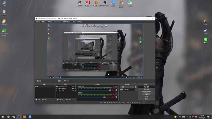This screenshot has width=212, height=119.
Task: Open taskbar clock and date
Action: 202,117
